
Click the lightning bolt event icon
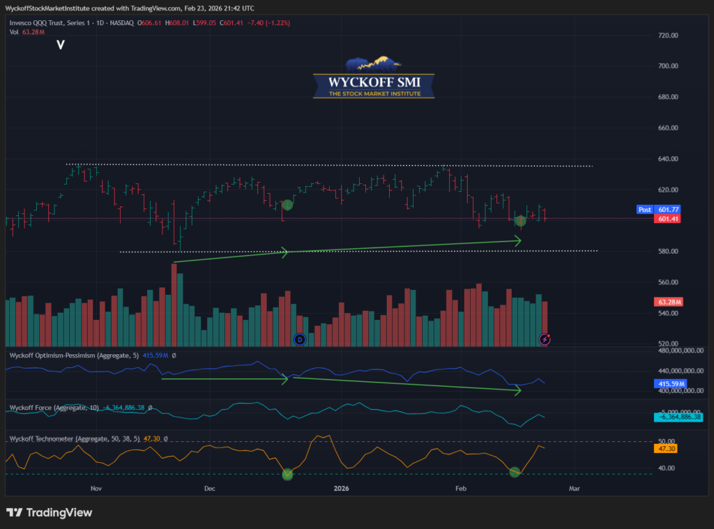coord(546,339)
